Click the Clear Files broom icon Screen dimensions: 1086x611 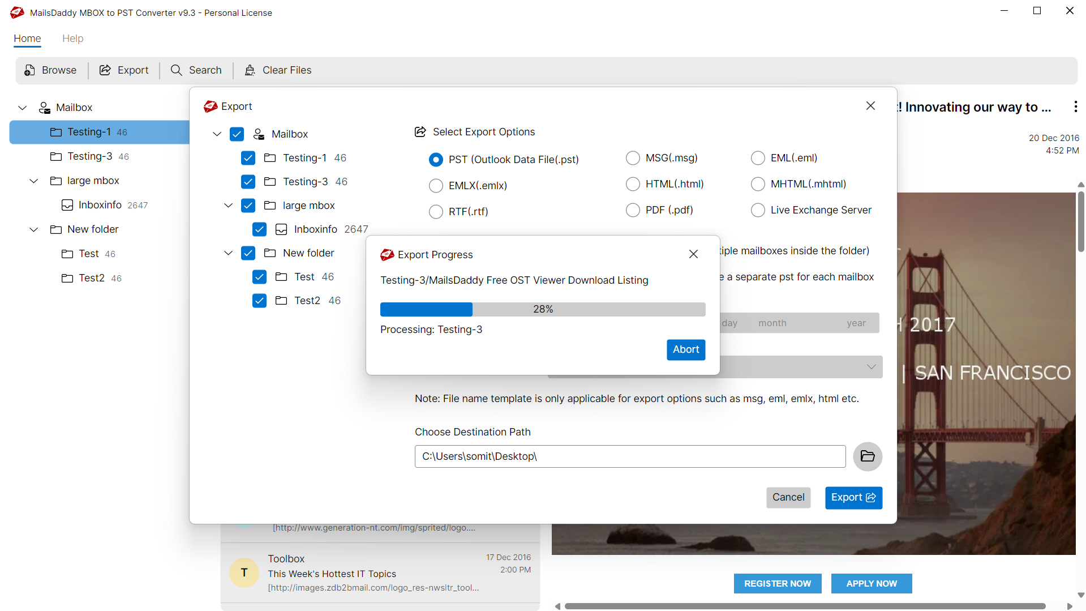(x=250, y=70)
